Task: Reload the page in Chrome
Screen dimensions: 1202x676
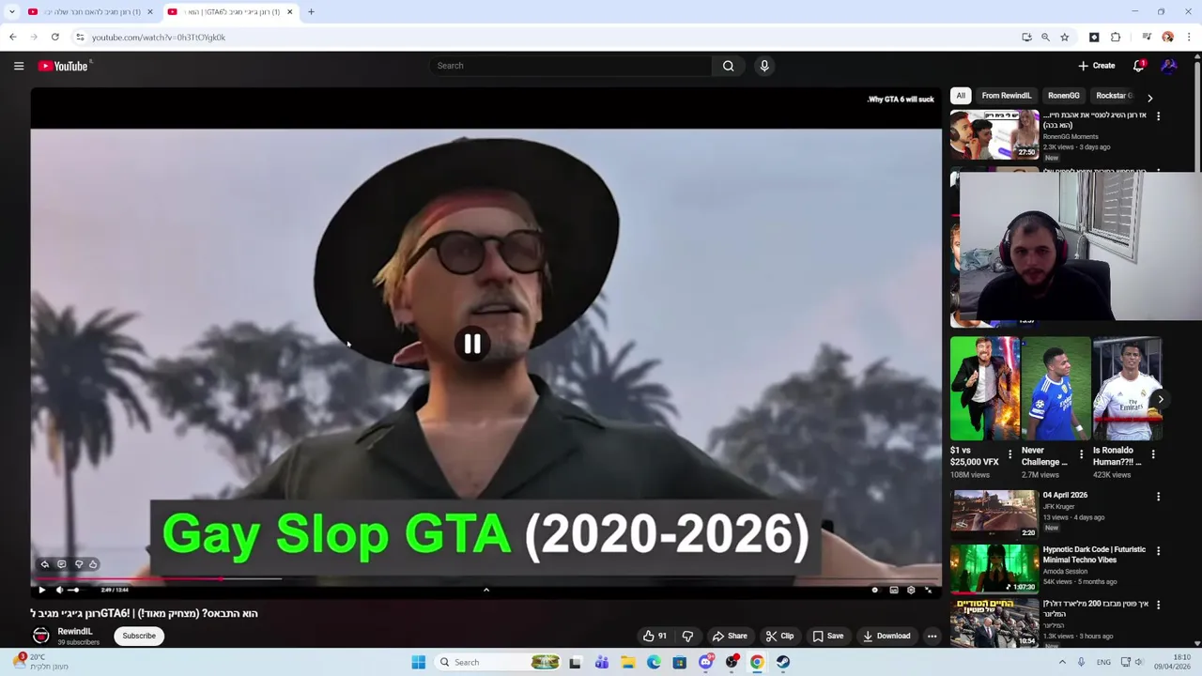Action: [x=55, y=38]
